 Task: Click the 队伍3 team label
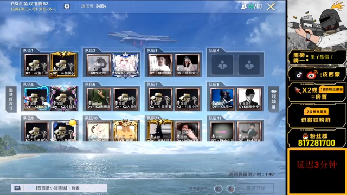point(152,50)
